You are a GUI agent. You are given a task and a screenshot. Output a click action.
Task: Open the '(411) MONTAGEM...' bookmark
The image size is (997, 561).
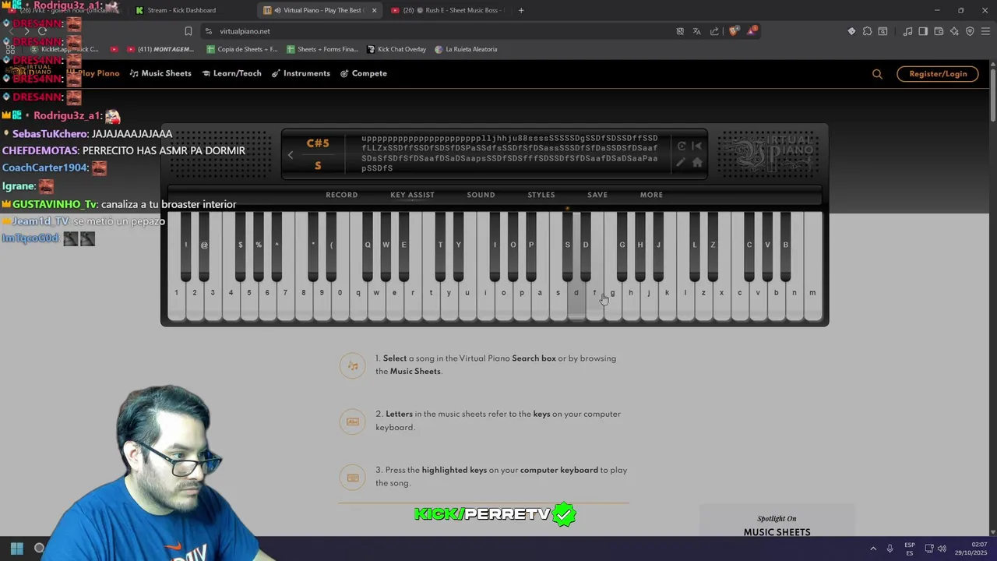[161, 49]
